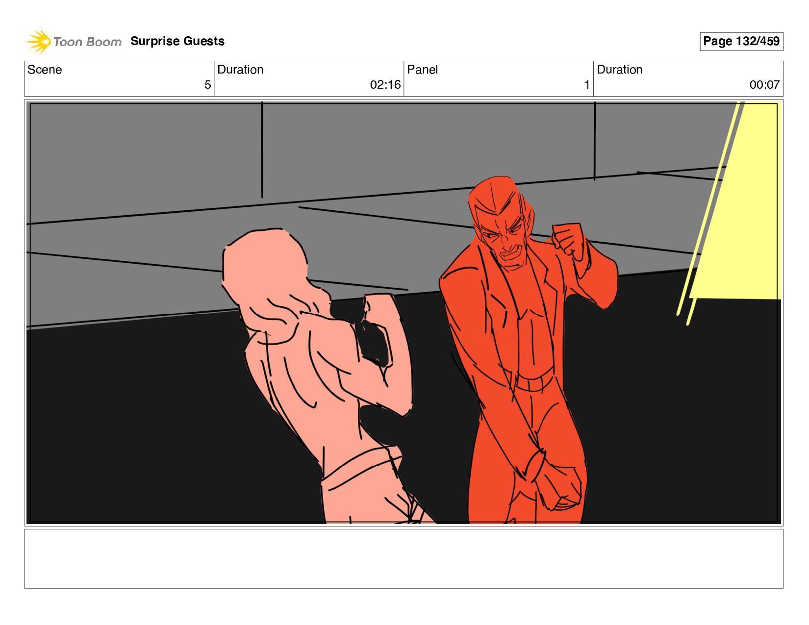Select the panel number value '1'
The width and height of the screenshot is (809, 625).
click(587, 85)
